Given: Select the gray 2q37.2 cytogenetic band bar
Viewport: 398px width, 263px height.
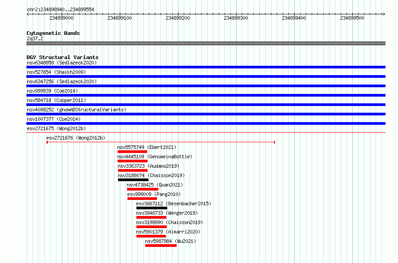Looking at the screenshot, I should click(206, 43).
